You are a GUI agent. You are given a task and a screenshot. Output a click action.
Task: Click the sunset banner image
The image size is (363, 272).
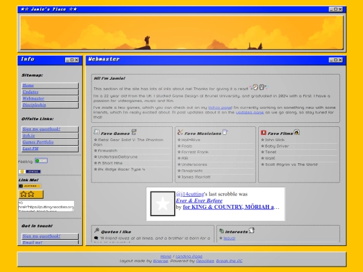(x=182, y=33)
